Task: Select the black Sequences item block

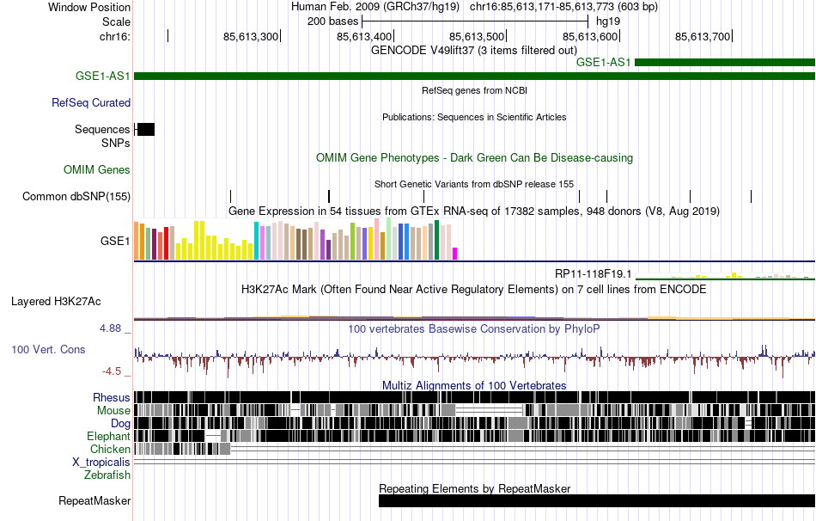Action: pos(145,129)
